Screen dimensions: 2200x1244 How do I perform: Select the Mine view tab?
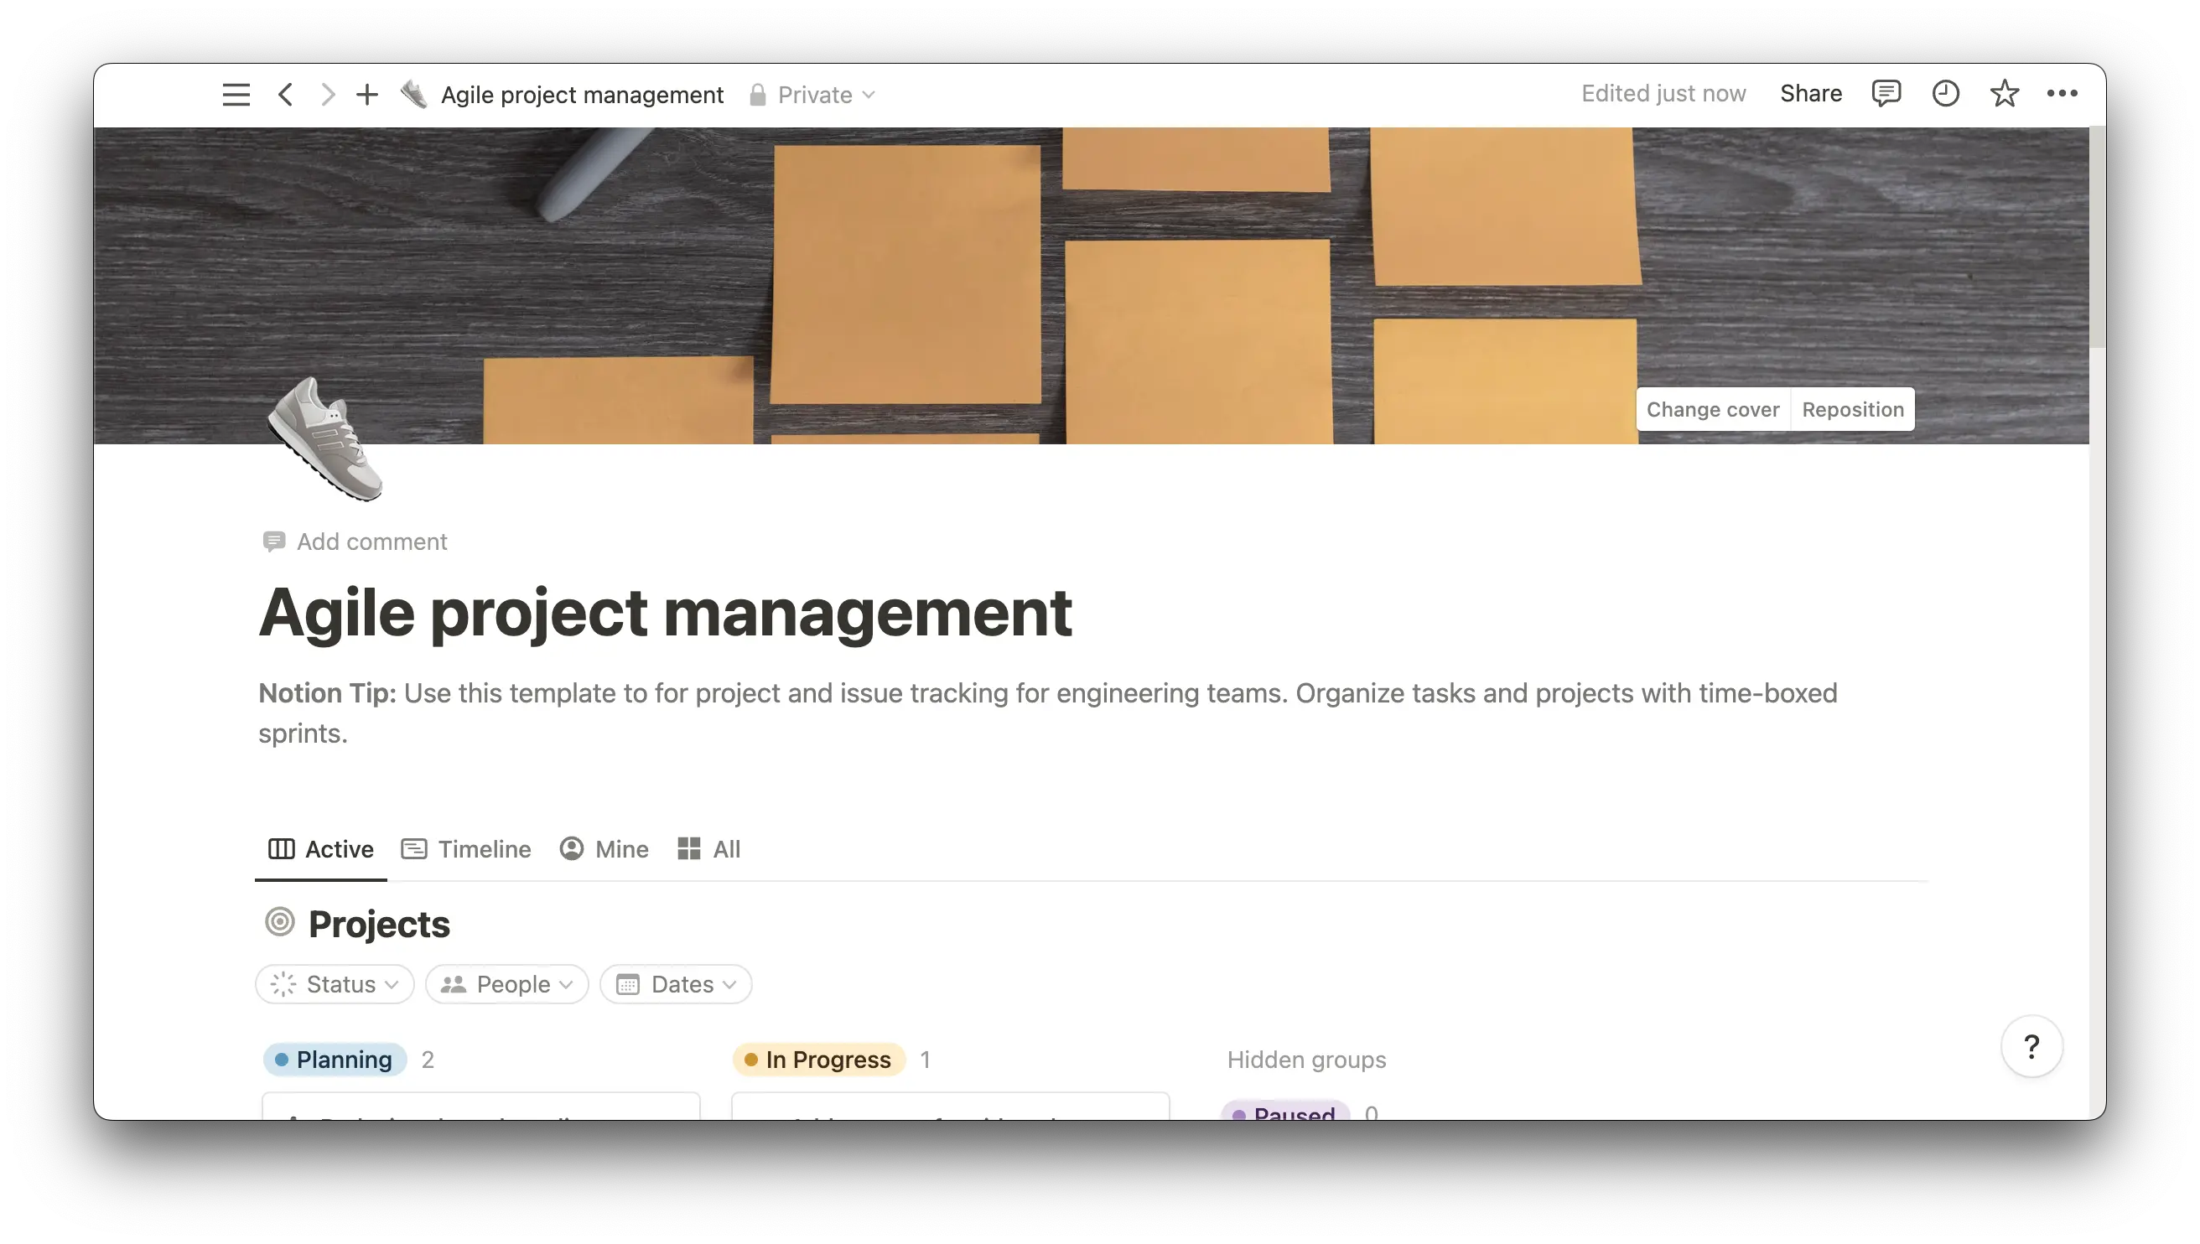tap(604, 848)
